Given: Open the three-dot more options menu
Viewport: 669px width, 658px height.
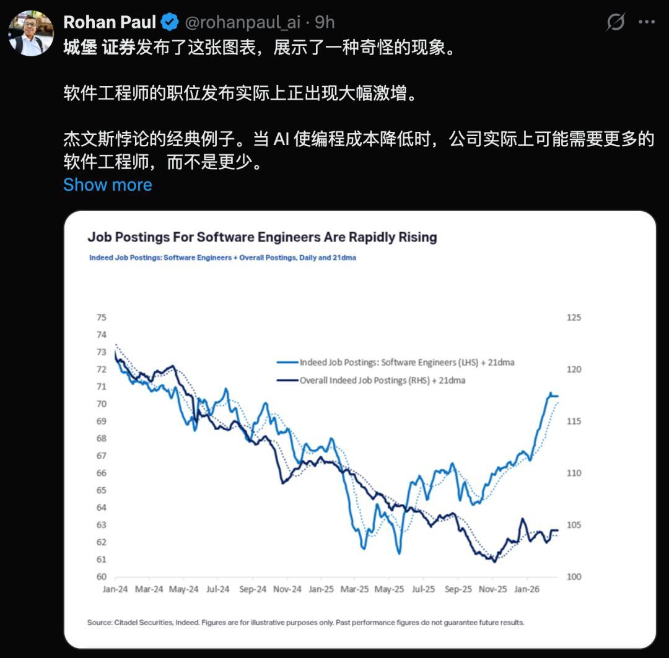Looking at the screenshot, I should (647, 22).
